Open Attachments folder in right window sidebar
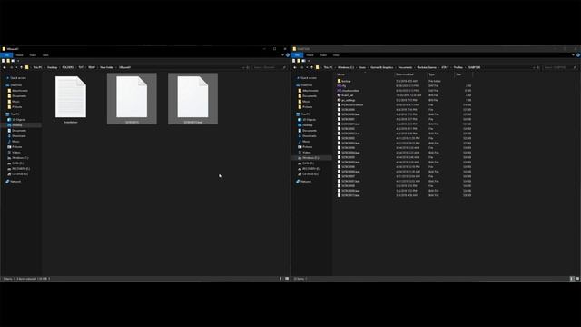Screen dimensions: 581x327 [309, 91]
